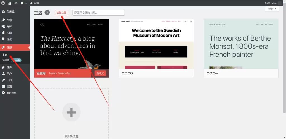Click the 小柒 site name link
This screenshot has width=286, height=139.
click(15, 3)
